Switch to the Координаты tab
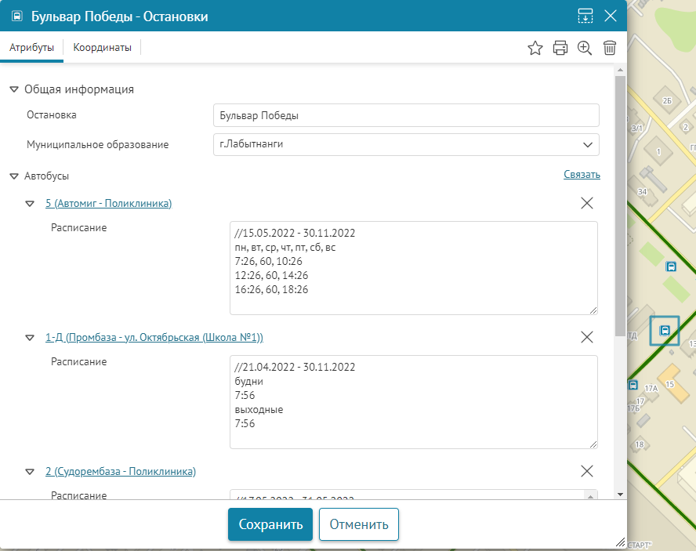The image size is (696, 551). tap(102, 48)
